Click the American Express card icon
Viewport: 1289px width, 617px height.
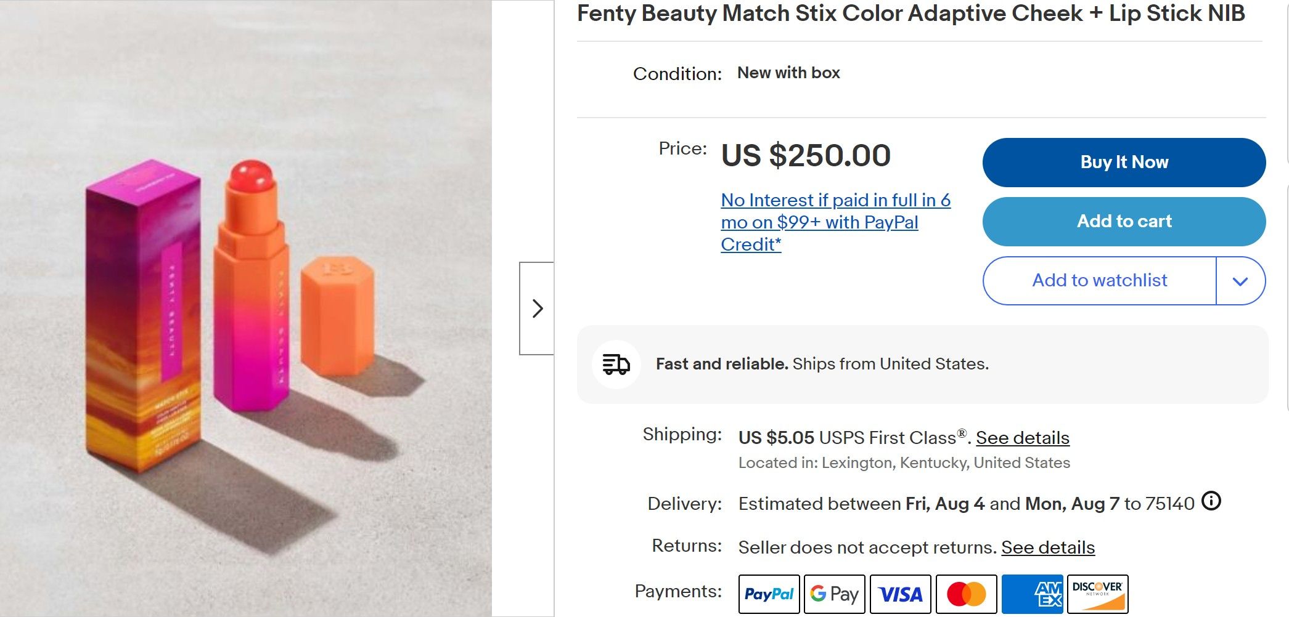1032,594
